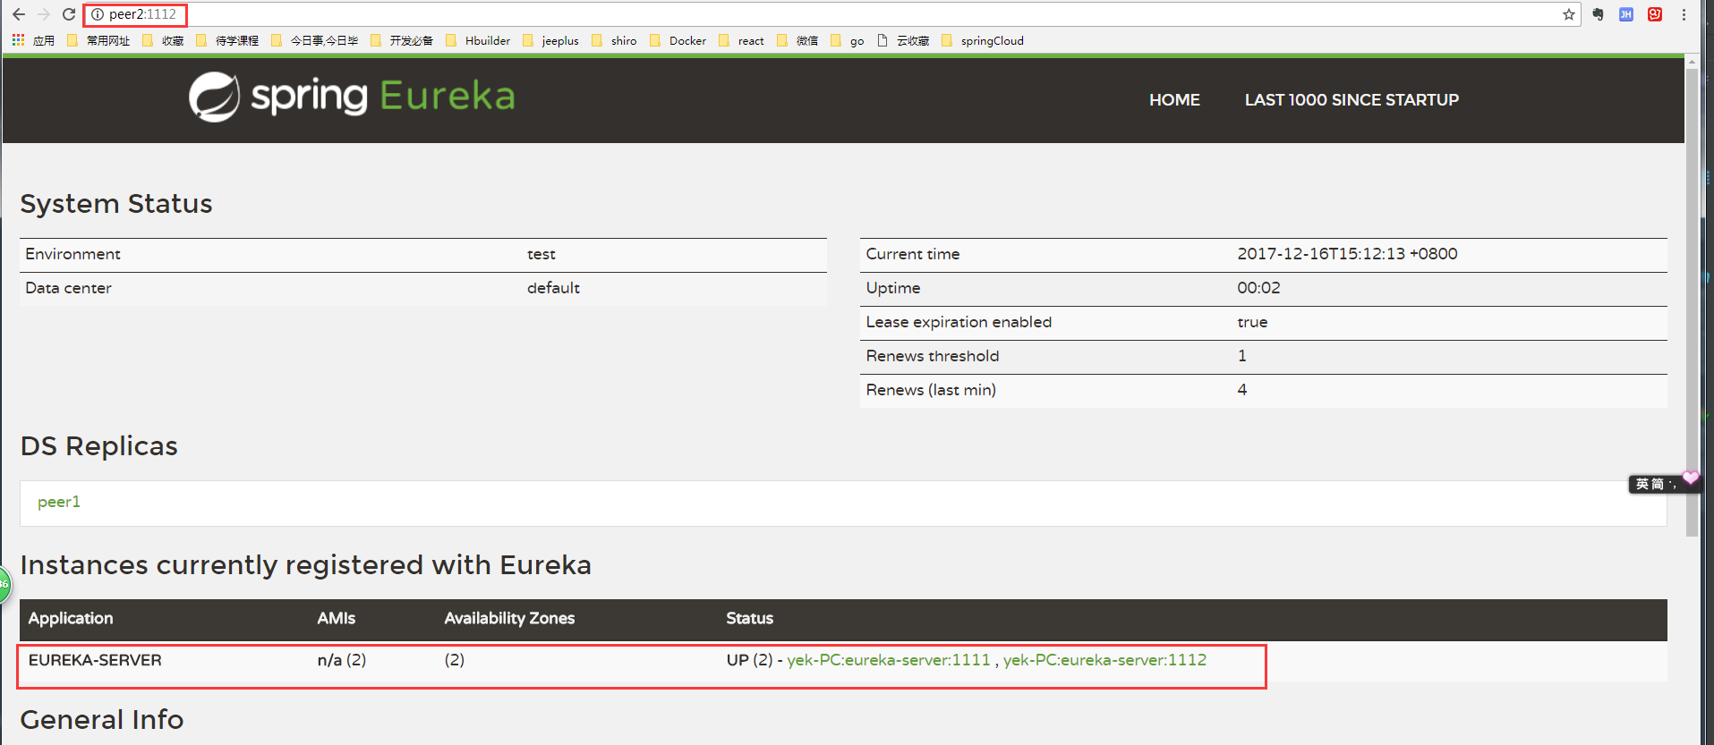Click the Renews threshold label
The width and height of the screenshot is (1714, 745).
coord(933,356)
